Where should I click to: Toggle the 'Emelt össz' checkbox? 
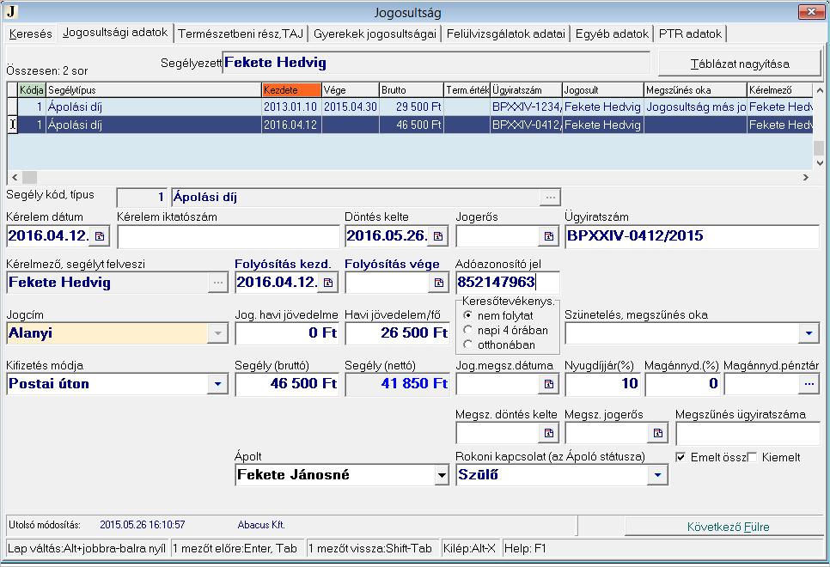[680, 457]
